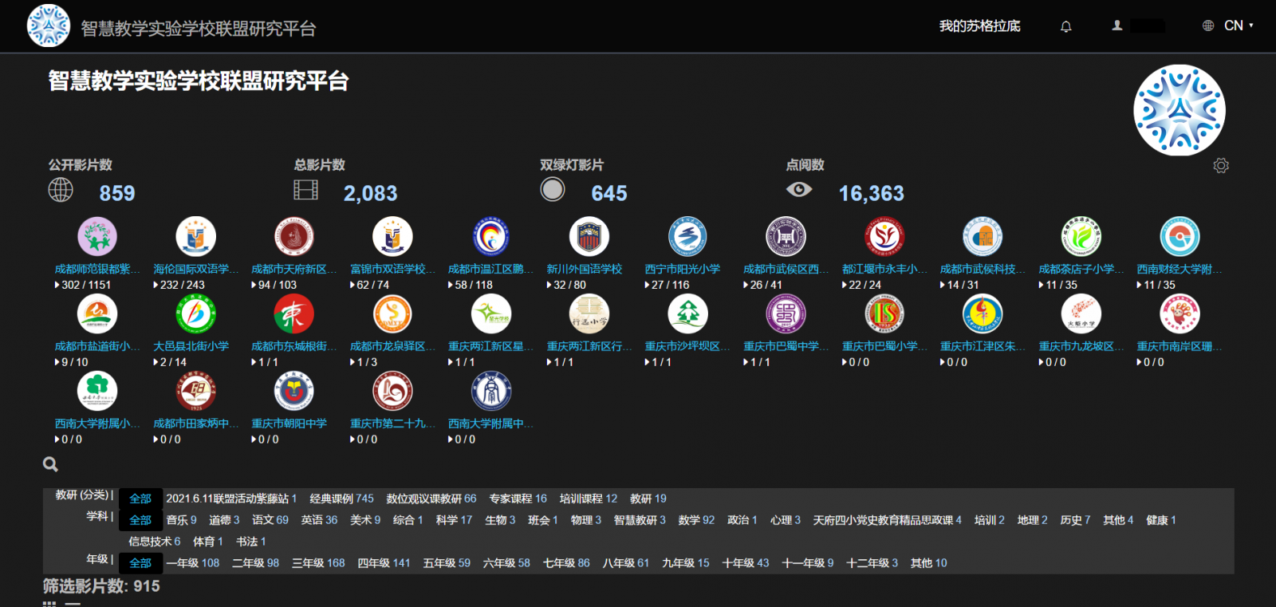Open 新川外国语学校 school logo

[x=589, y=237]
